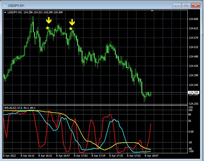This screenshot has width=204, height=161.
Task: Click the 8 Apr 16:47 time label
Action: tap(63, 155)
